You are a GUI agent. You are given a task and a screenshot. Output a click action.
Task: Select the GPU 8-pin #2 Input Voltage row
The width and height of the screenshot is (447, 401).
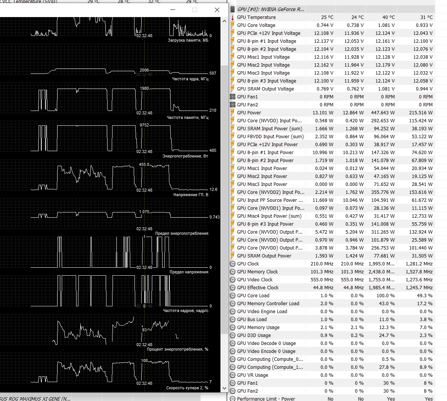click(x=331, y=49)
